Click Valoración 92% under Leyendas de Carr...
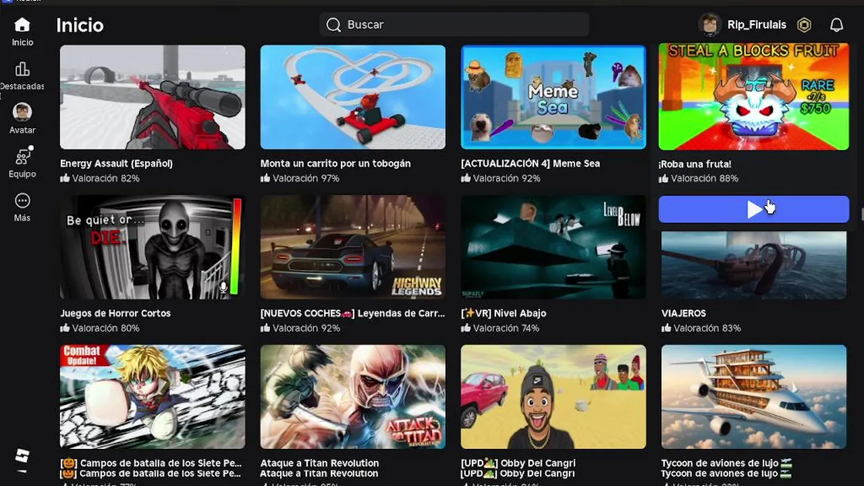The width and height of the screenshot is (864, 486). point(300,328)
